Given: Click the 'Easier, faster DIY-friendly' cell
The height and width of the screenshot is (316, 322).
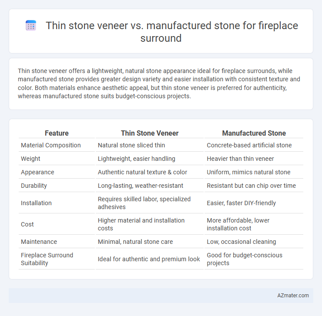Looking at the screenshot, I should click(241, 203).
